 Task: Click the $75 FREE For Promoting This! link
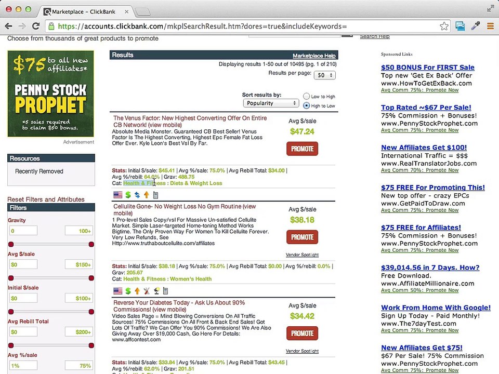coord(433,188)
